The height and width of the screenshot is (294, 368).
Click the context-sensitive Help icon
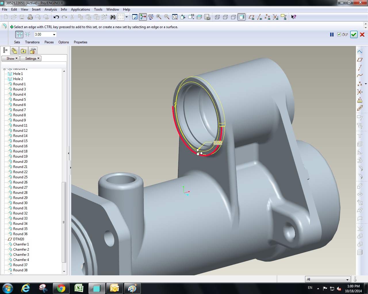pyautogui.click(x=294, y=17)
